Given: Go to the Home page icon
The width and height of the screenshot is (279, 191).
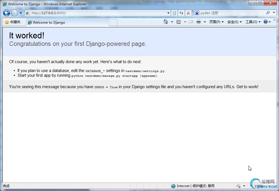Looking at the screenshot, I should coord(166,22).
